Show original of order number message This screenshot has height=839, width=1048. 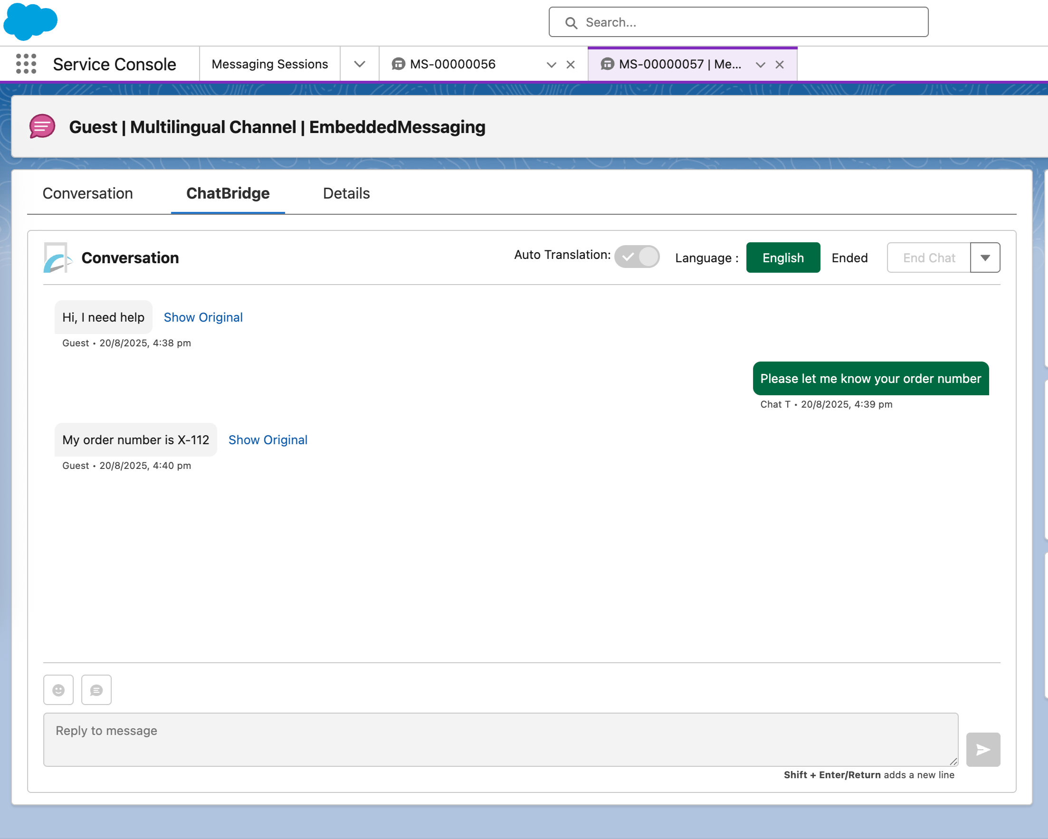(268, 440)
